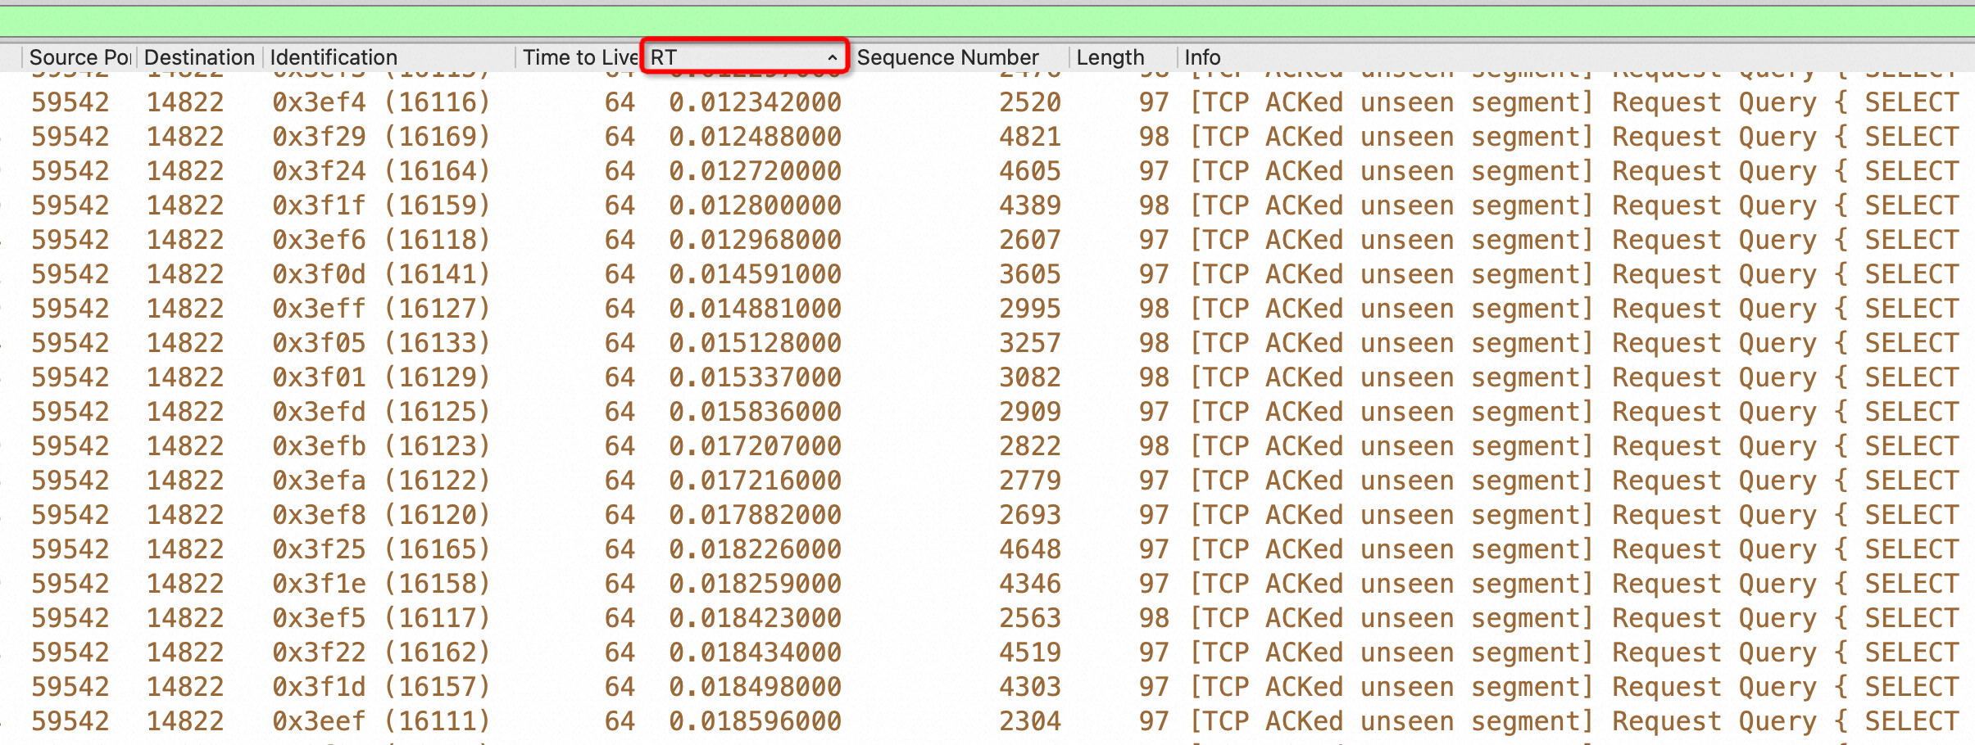Click sequence number 2563

tap(1030, 618)
